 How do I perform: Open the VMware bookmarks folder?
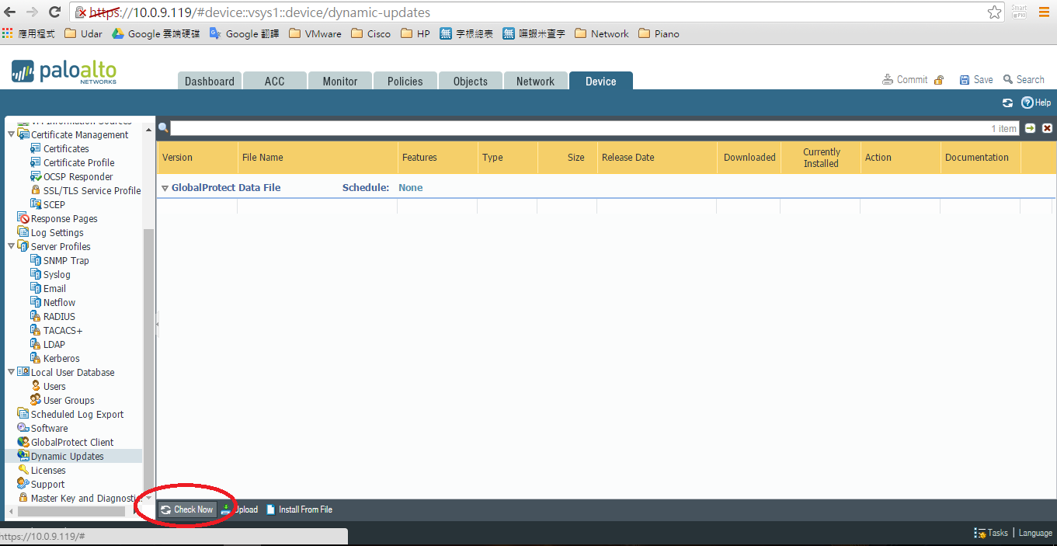coord(315,33)
